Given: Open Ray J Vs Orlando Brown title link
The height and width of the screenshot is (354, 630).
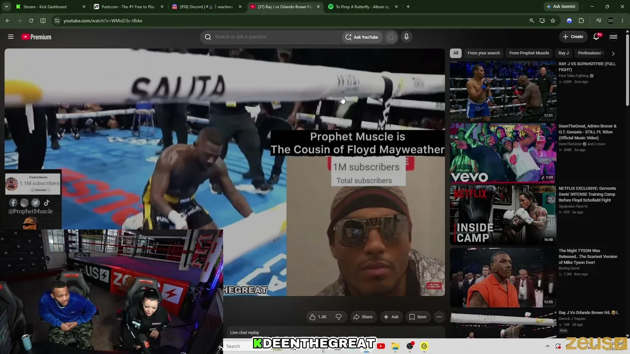Looking at the screenshot, I should 588,313.
